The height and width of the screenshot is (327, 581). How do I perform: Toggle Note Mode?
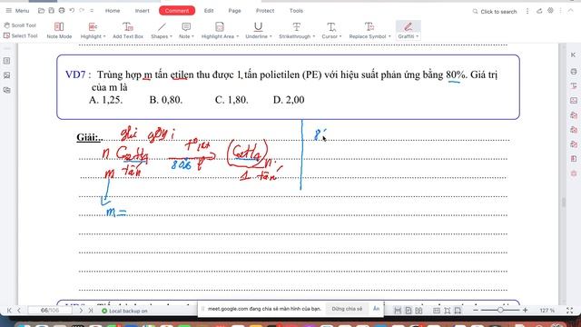tap(59, 30)
